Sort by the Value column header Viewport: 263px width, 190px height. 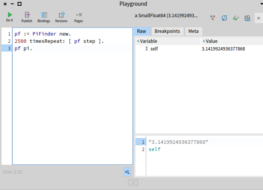(232, 41)
